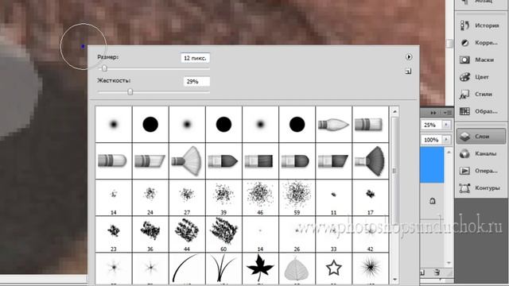Open the 25% opacity dropdown arrow

pyautogui.click(x=446, y=125)
